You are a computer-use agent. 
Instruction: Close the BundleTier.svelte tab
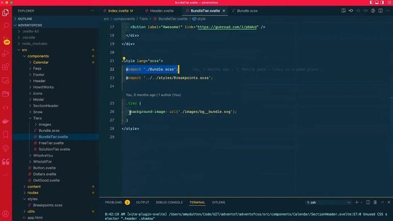tap(224, 11)
